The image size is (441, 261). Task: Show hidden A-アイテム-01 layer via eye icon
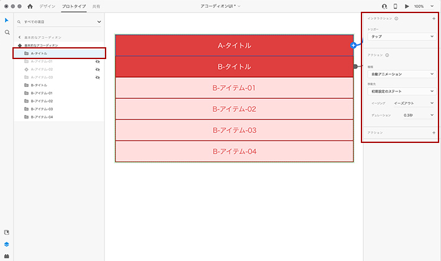(98, 62)
